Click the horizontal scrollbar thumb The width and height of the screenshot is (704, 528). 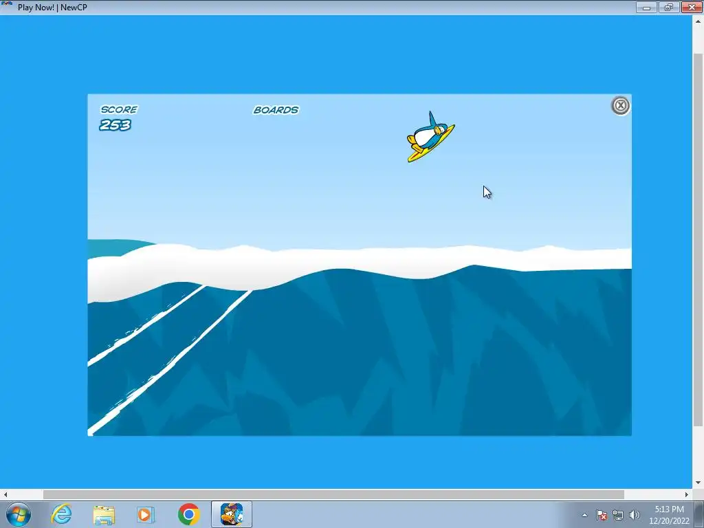[x=333, y=494]
